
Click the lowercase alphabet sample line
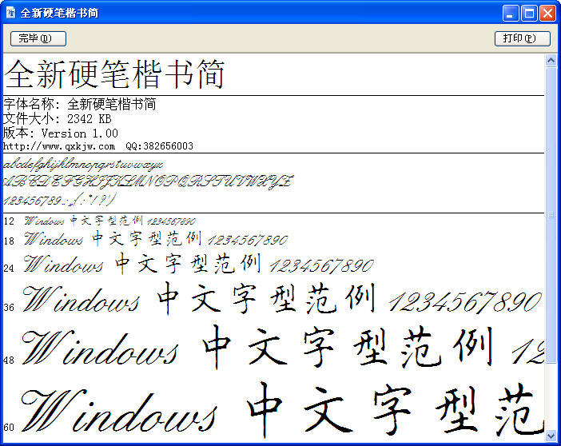(x=83, y=165)
